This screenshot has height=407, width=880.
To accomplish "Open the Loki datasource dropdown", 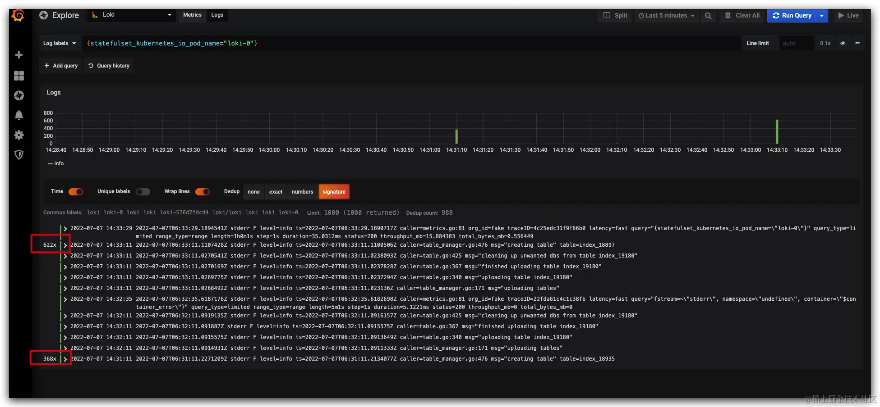I will 132,15.
